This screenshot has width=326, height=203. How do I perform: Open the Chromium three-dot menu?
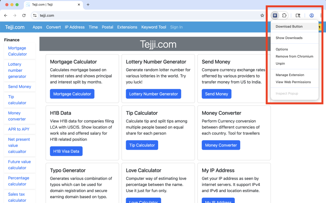tap(321, 15)
